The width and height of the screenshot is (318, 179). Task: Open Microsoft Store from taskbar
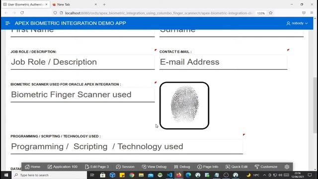coord(103,175)
